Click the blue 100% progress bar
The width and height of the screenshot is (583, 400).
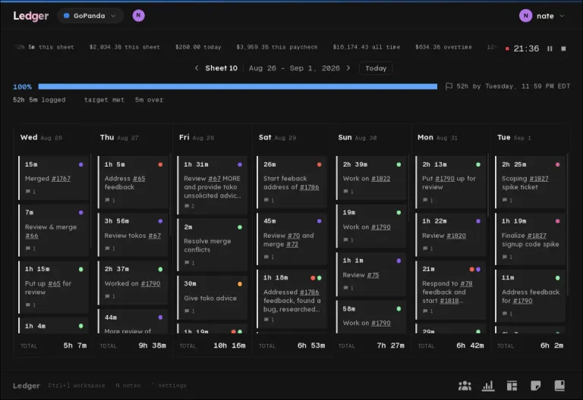tap(238, 86)
